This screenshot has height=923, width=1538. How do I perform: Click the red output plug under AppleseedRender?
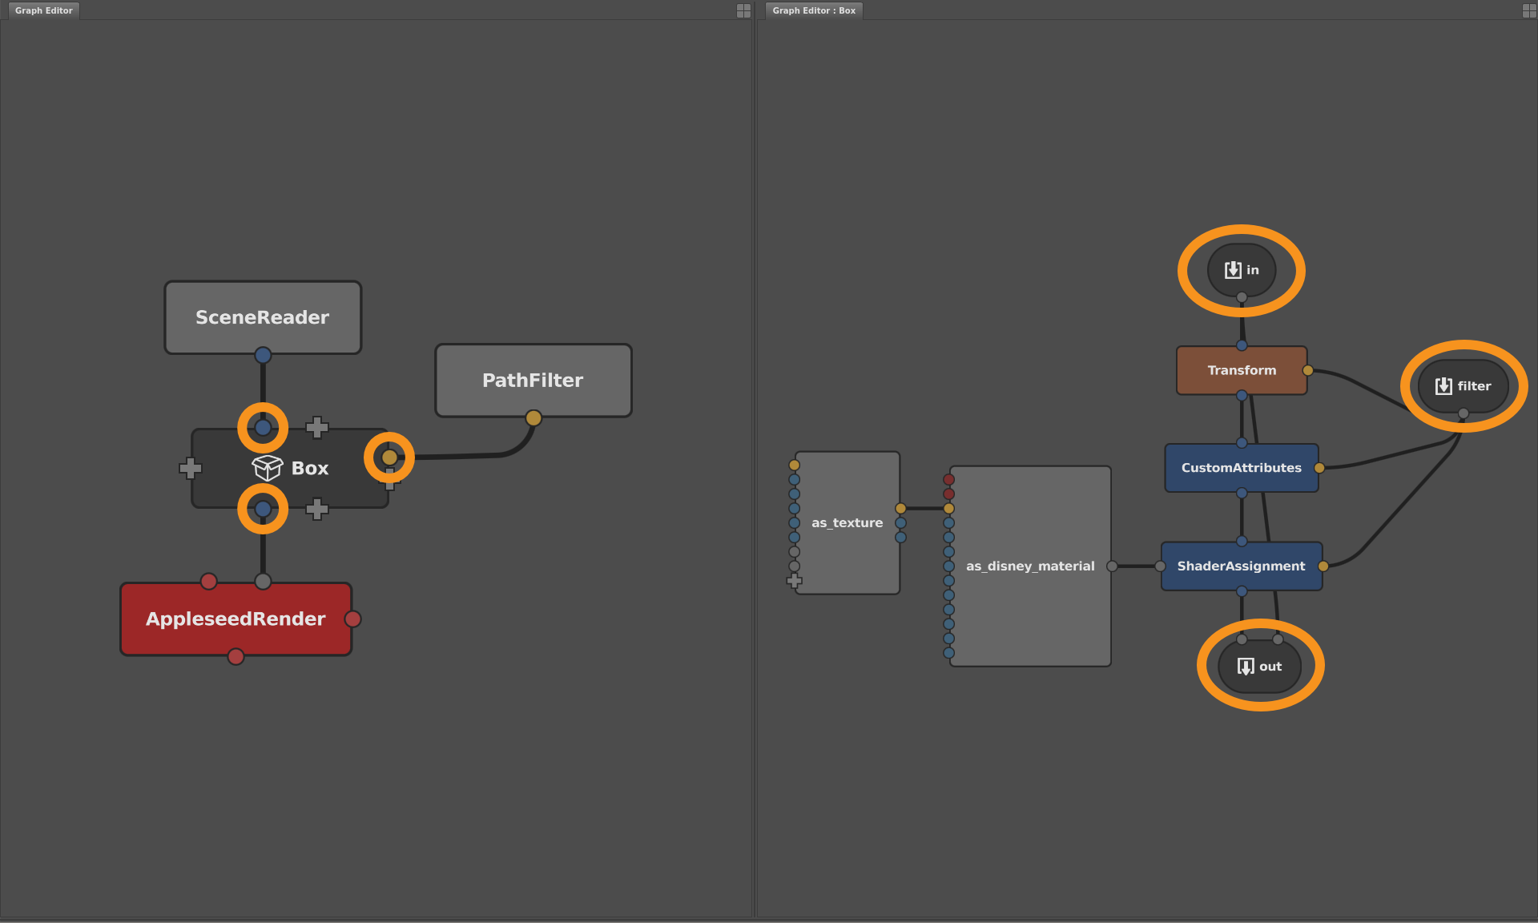click(235, 656)
